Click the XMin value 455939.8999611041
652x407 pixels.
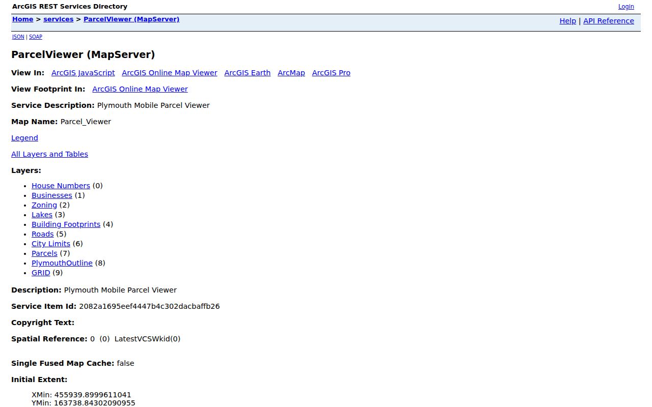[x=93, y=395]
